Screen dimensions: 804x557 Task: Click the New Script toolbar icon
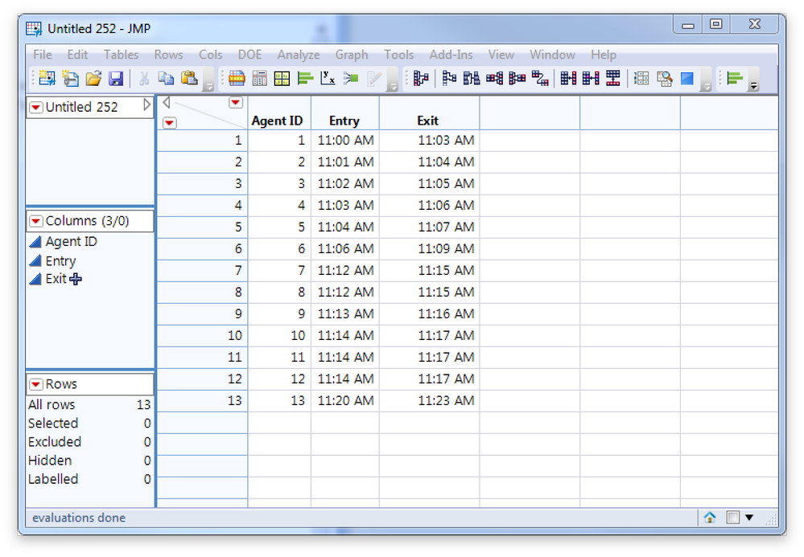(x=70, y=78)
